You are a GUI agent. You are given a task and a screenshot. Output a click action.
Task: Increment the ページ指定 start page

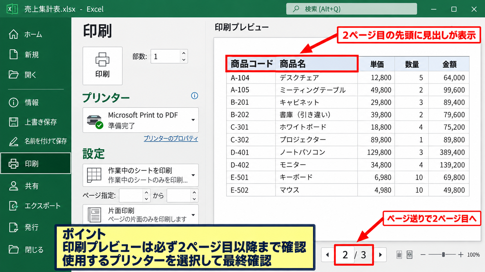[146, 193]
